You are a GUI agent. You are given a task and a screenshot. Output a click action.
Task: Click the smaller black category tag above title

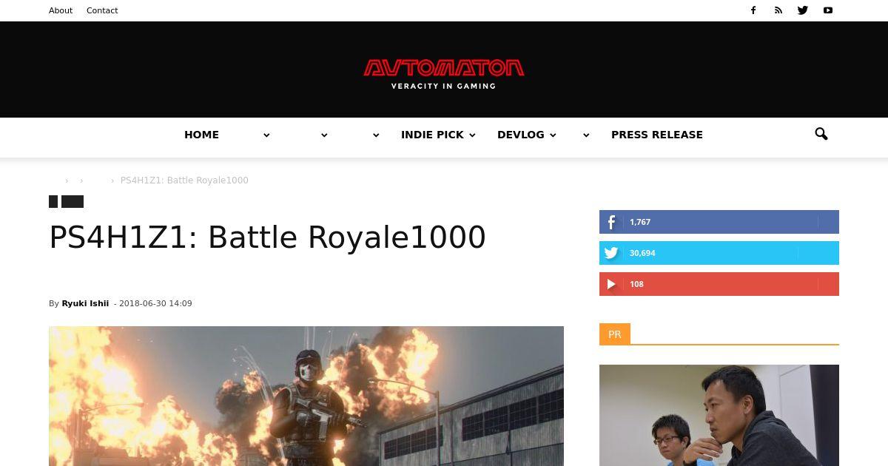(x=53, y=201)
